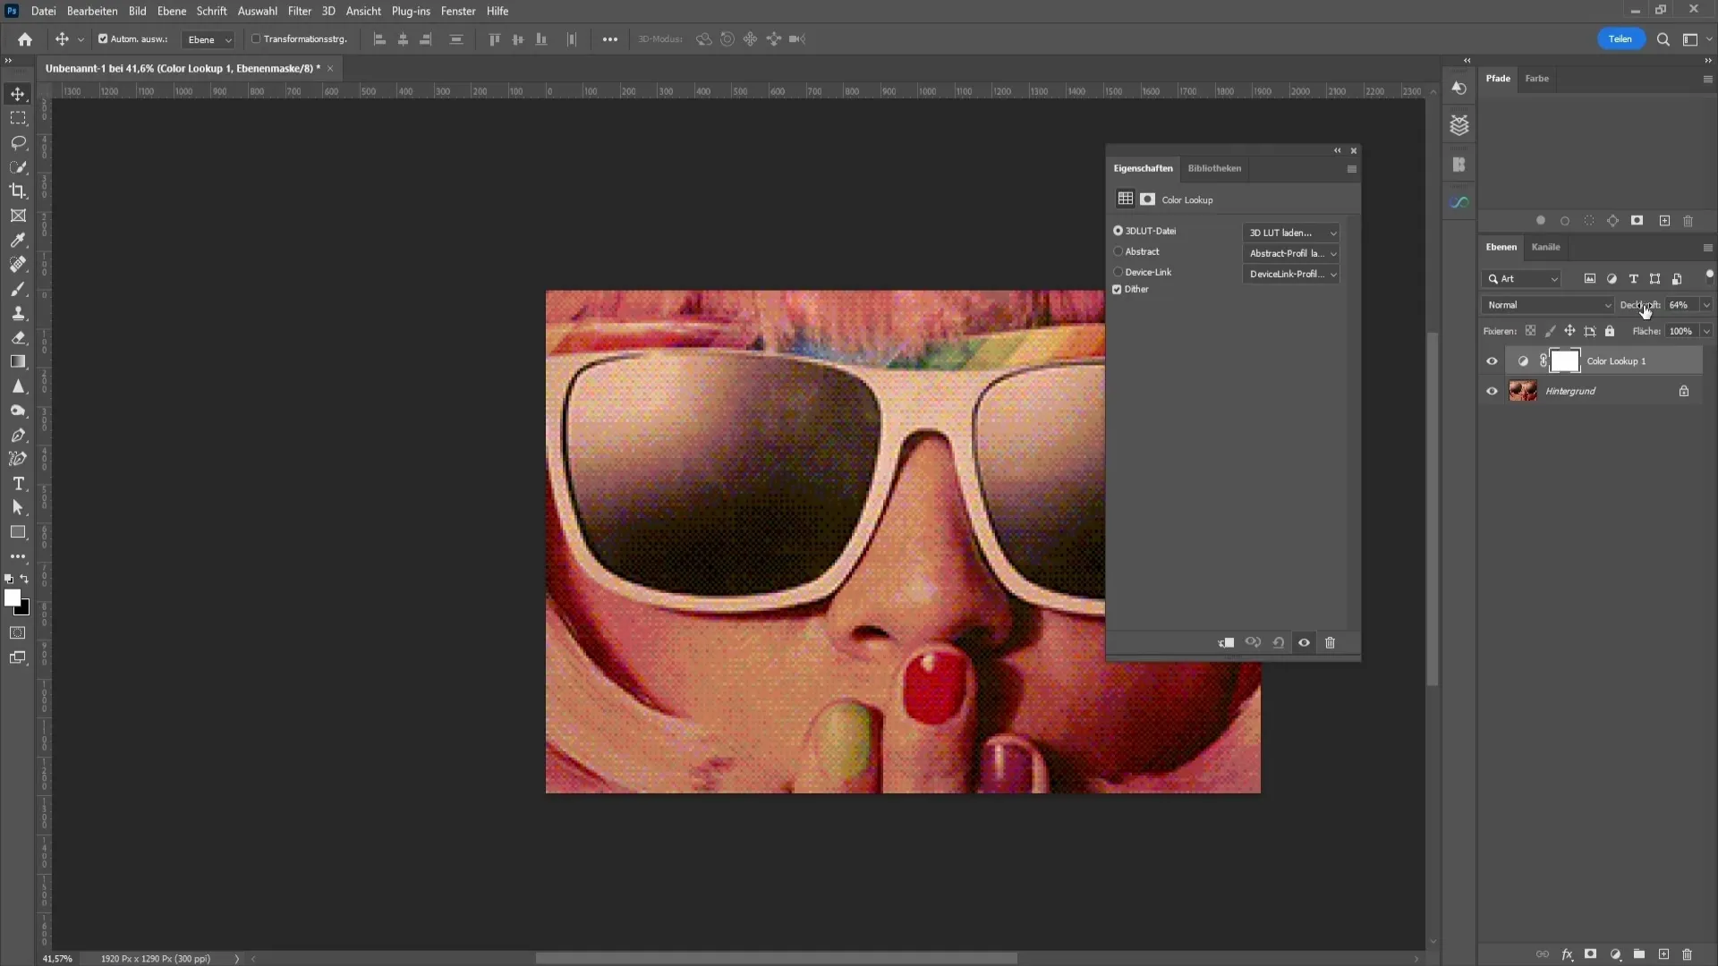
Task: Select the Lasso tool in toolbar
Action: (18, 140)
